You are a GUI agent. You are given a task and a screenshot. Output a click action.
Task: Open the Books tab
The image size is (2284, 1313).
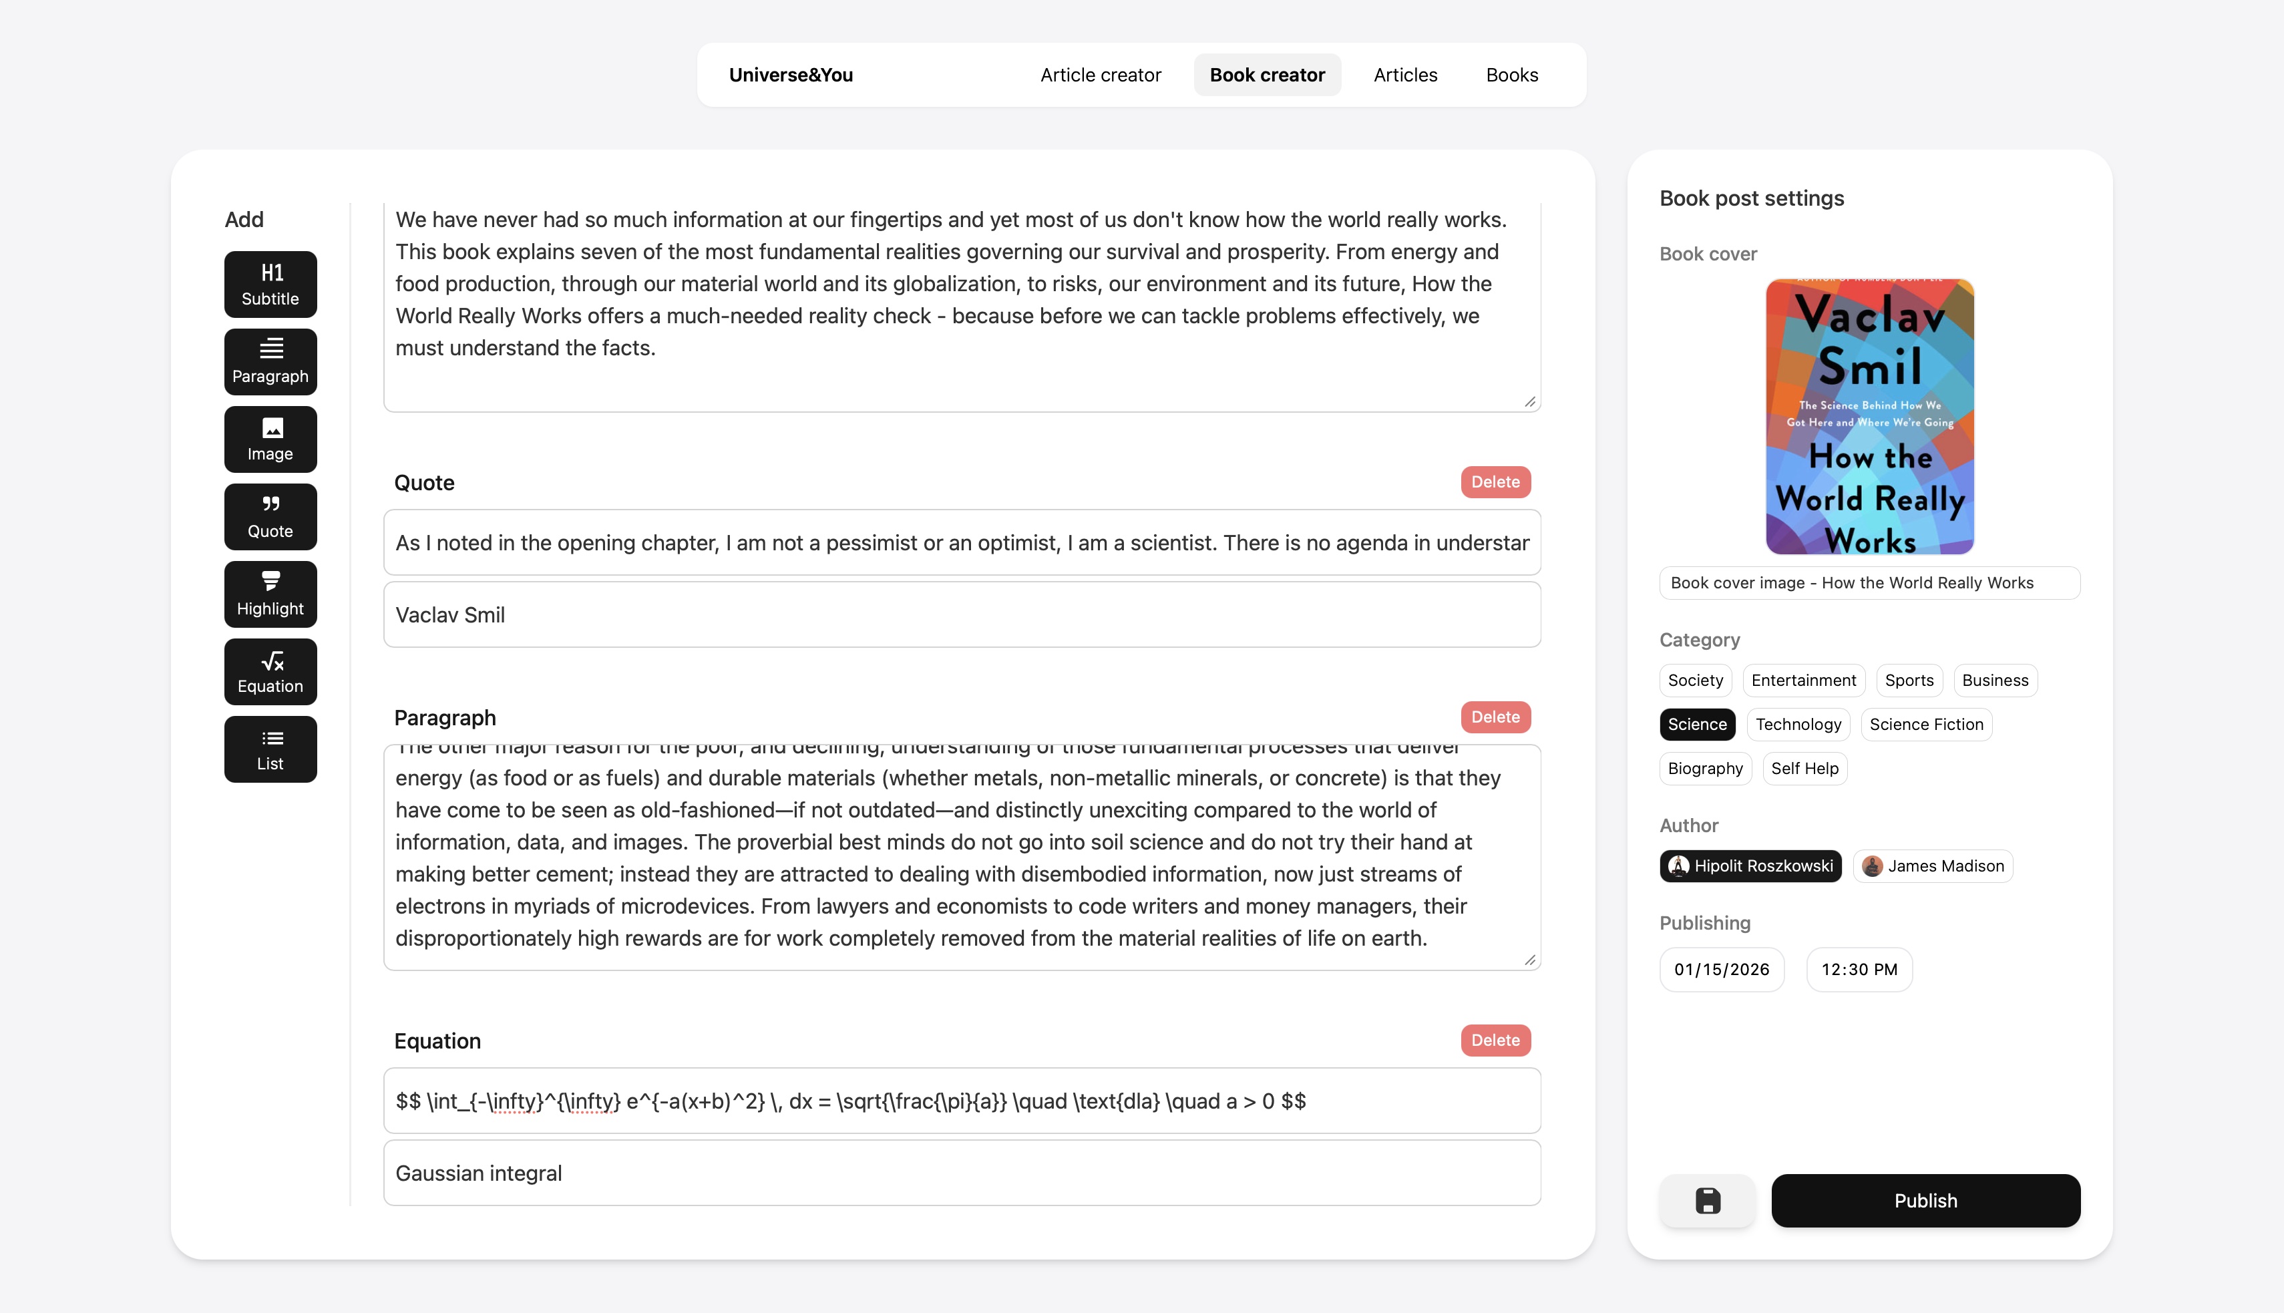tap(1511, 75)
